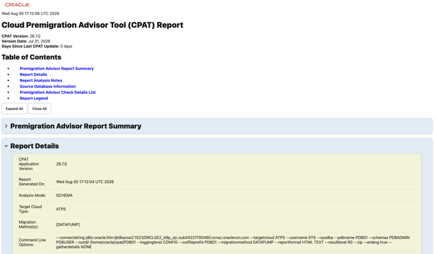The height and width of the screenshot is (254, 436).
Task: Expand Premigration Advisor Report Summary chevron
Action: tap(6, 126)
